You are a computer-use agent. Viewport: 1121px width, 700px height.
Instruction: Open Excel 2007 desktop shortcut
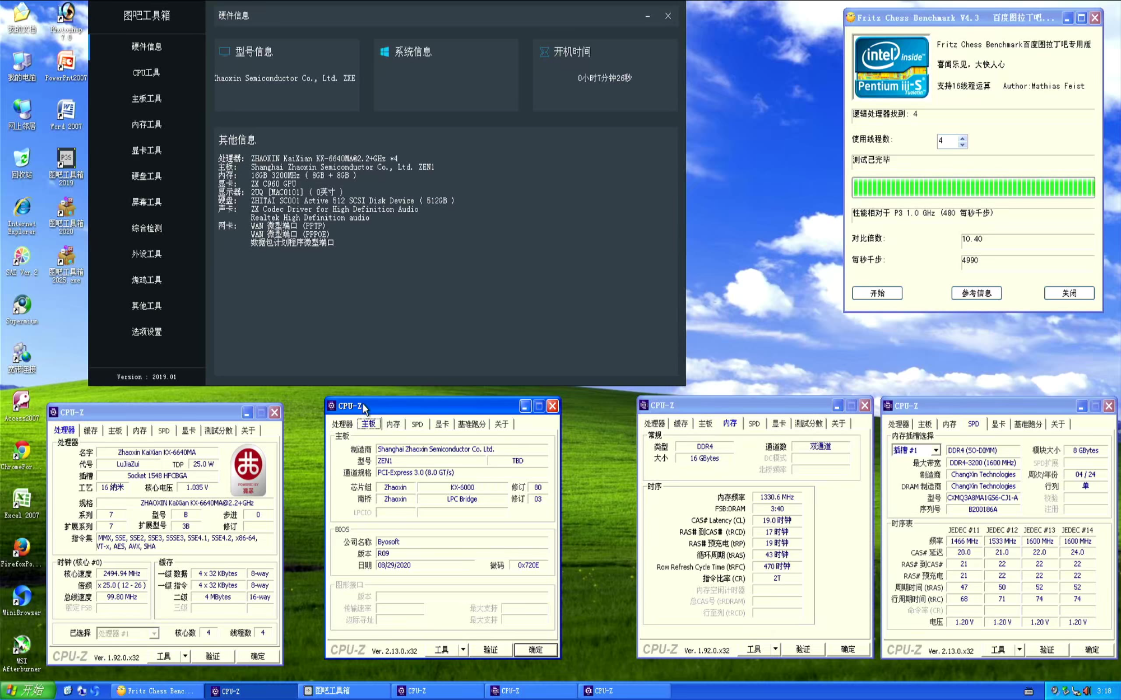pos(22,504)
